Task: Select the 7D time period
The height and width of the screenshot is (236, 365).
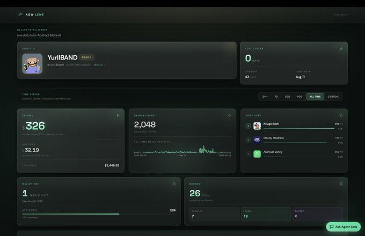Action: point(276,97)
